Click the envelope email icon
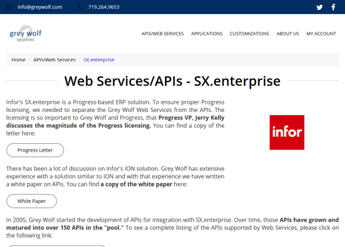Screen dimensions: 345x247 pyautogui.click(x=9, y=7)
